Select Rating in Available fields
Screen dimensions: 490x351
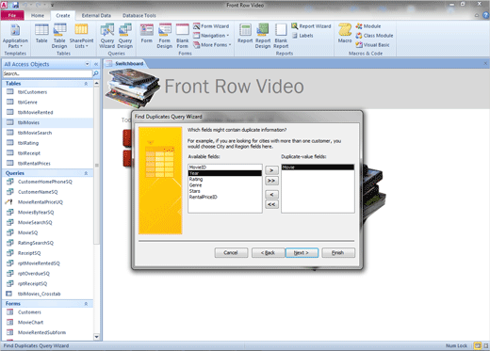click(225, 179)
